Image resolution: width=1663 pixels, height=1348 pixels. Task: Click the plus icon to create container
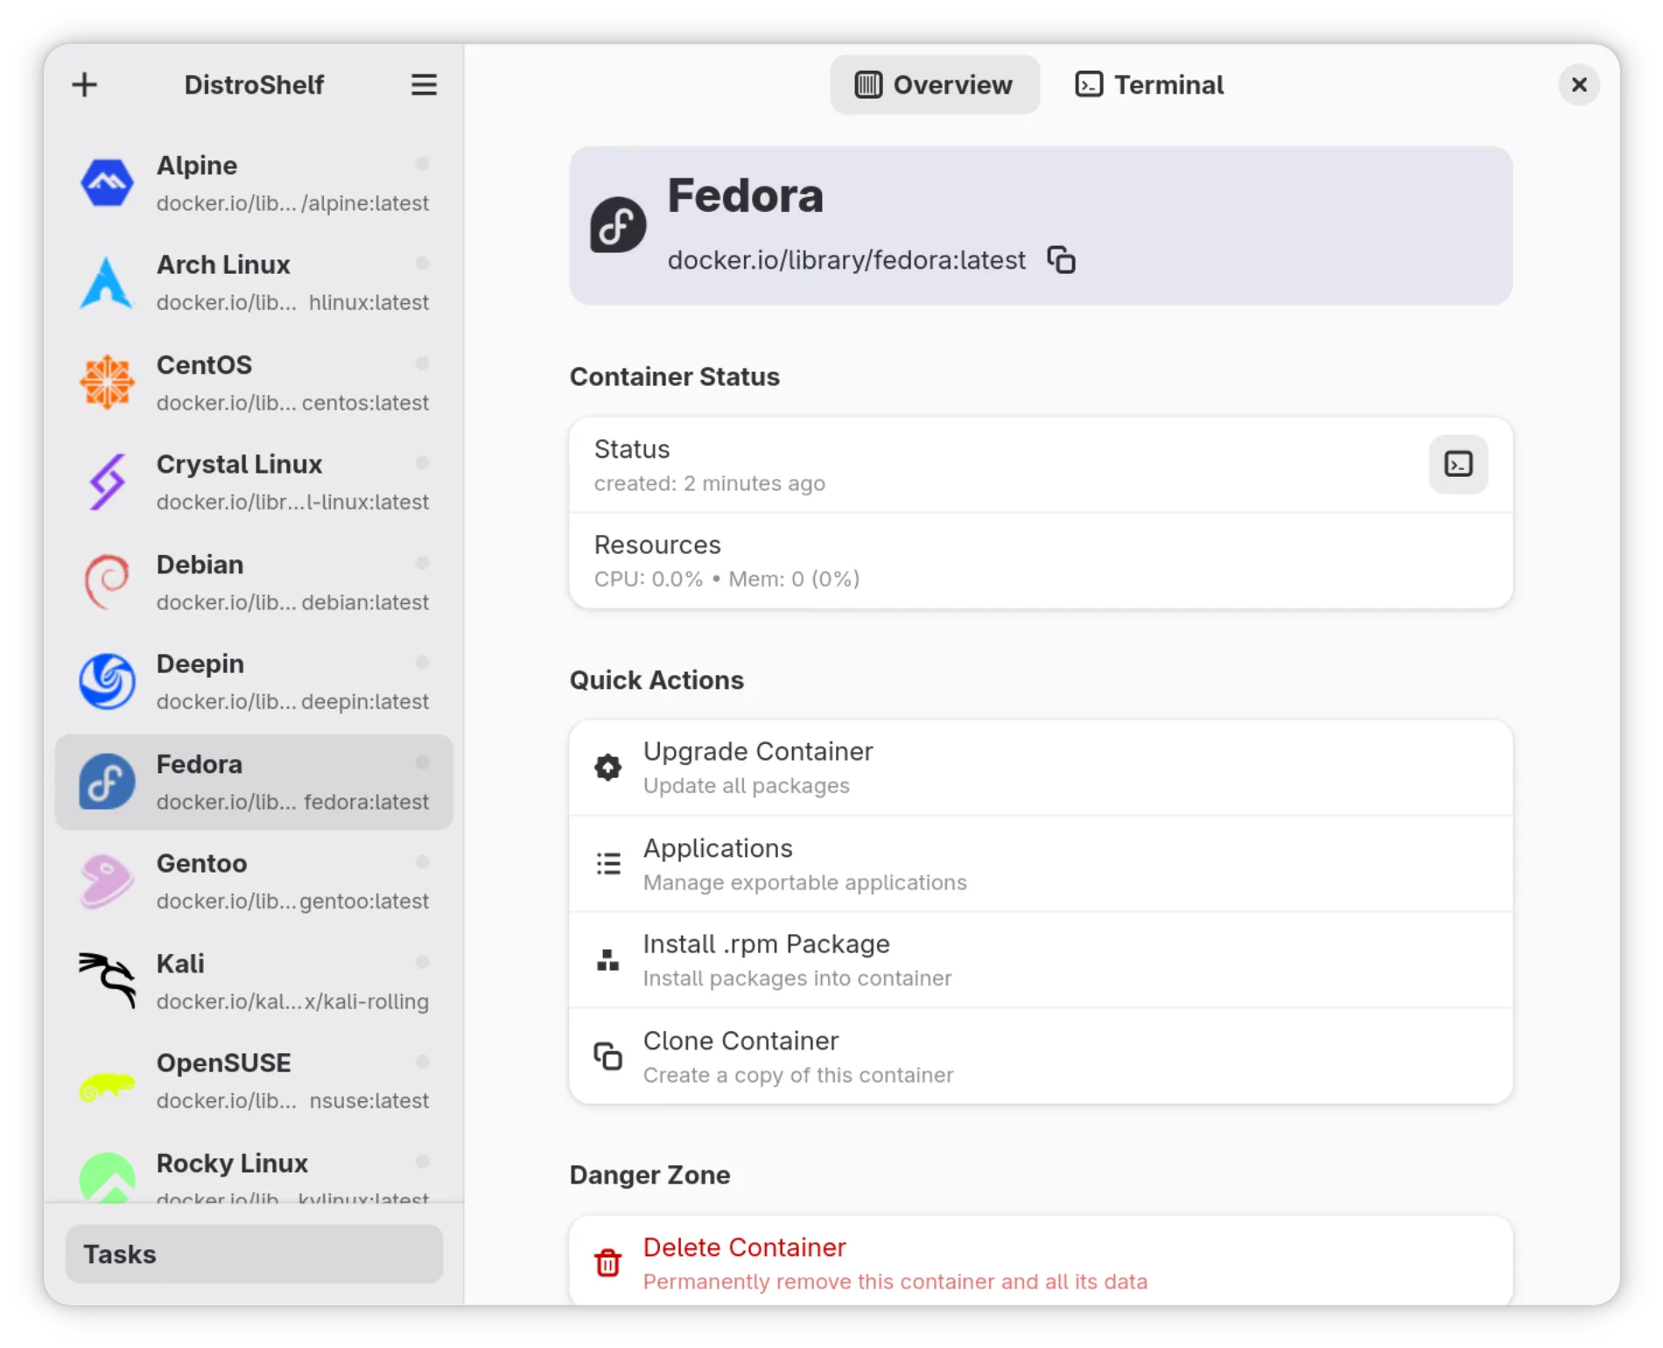coord(85,85)
